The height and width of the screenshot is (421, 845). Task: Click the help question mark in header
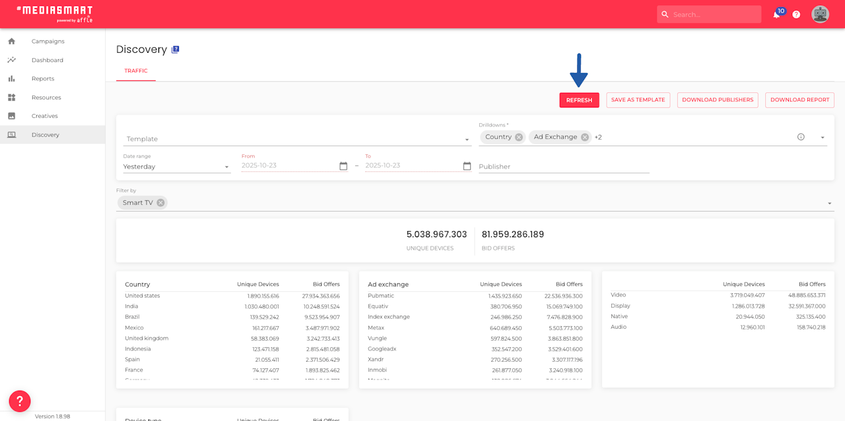point(796,14)
